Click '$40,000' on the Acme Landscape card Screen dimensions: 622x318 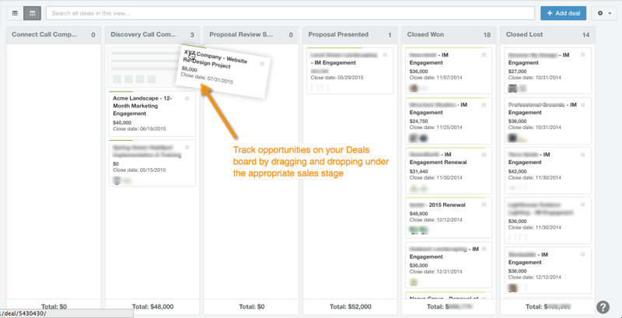click(x=122, y=123)
